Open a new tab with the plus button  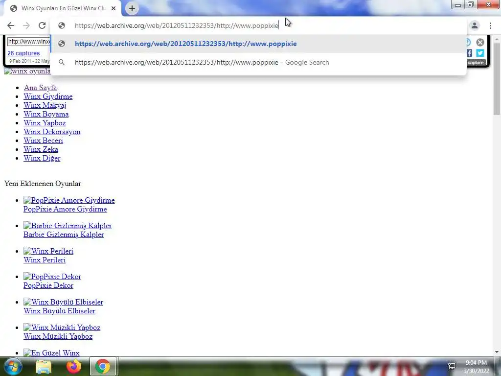click(132, 8)
